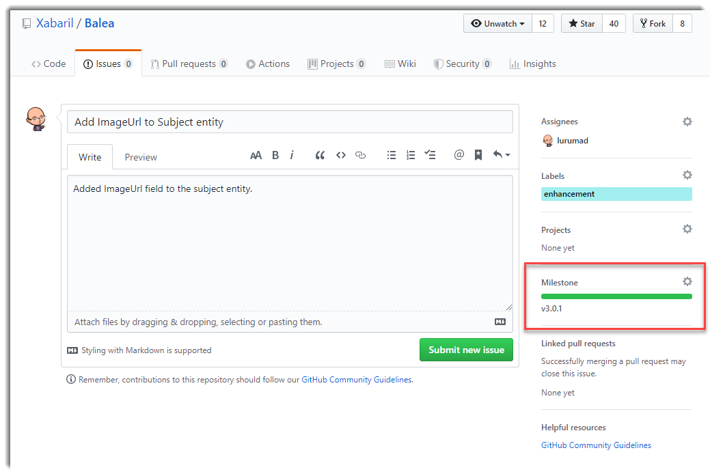
Task: Click the Markdown icon beside Styling text
Action: pyautogui.click(x=72, y=350)
